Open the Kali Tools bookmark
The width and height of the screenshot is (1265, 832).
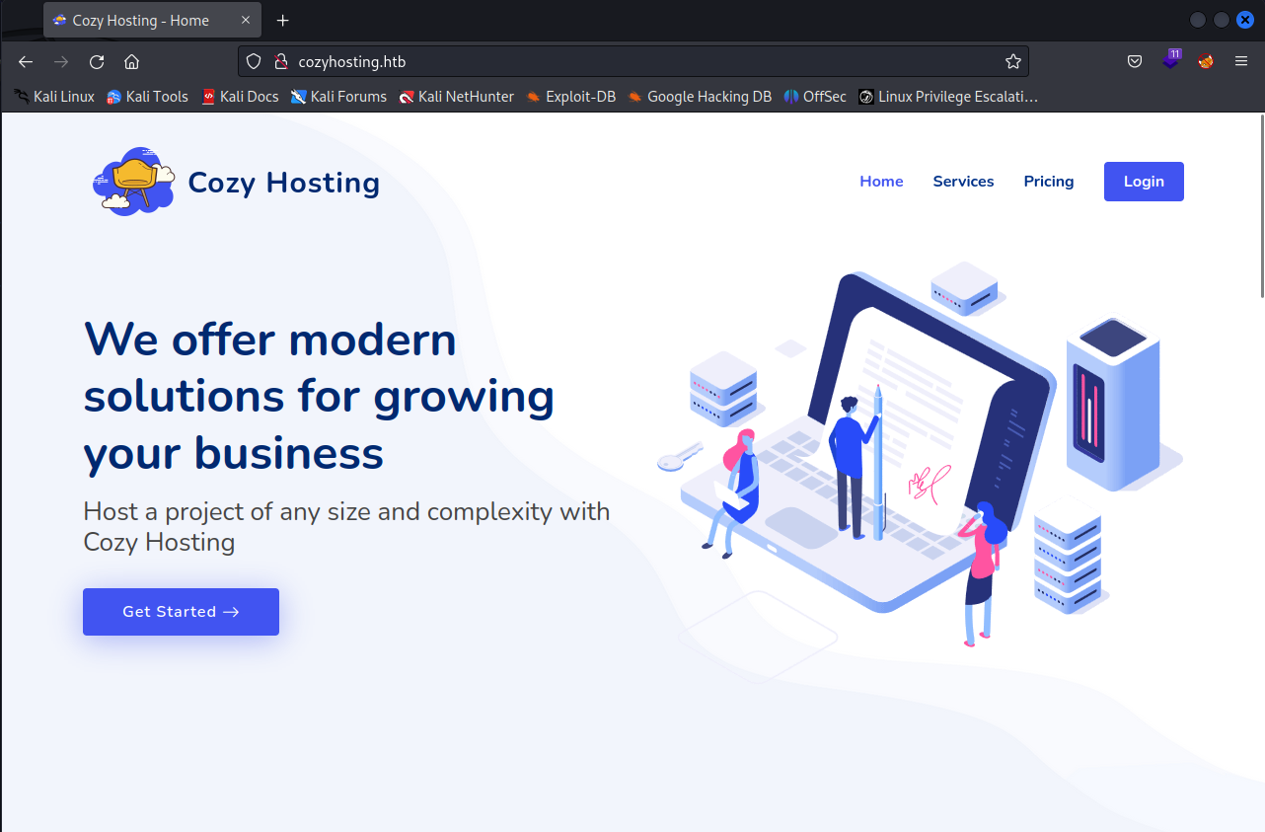coord(147,97)
